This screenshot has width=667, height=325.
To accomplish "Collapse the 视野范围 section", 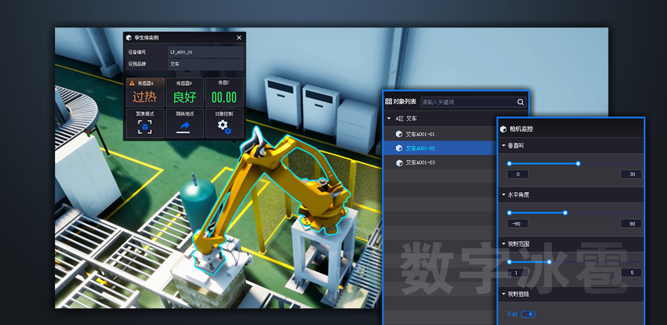I will point(503,244).
